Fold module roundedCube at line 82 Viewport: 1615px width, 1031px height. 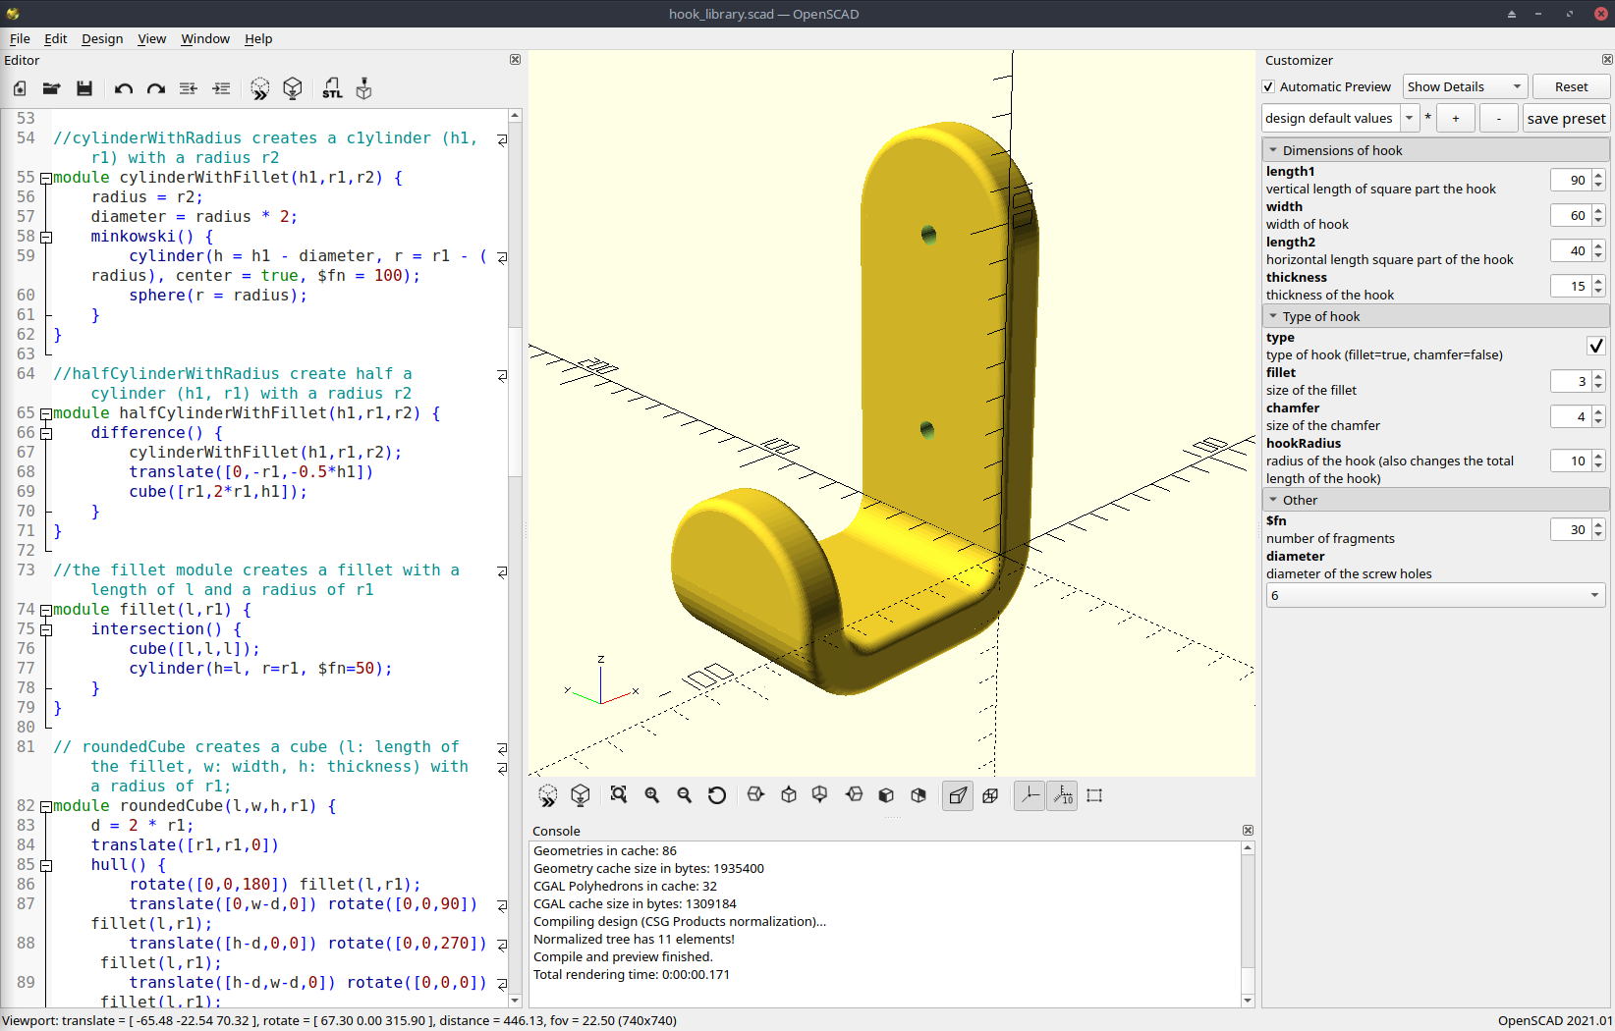pyautogui.click(x=45, y=806)
